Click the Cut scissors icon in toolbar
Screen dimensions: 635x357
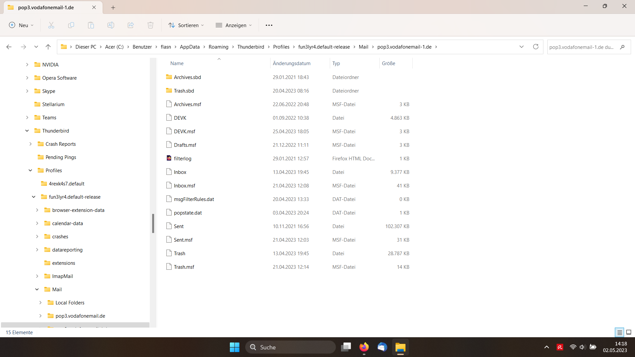click(51, 25)
